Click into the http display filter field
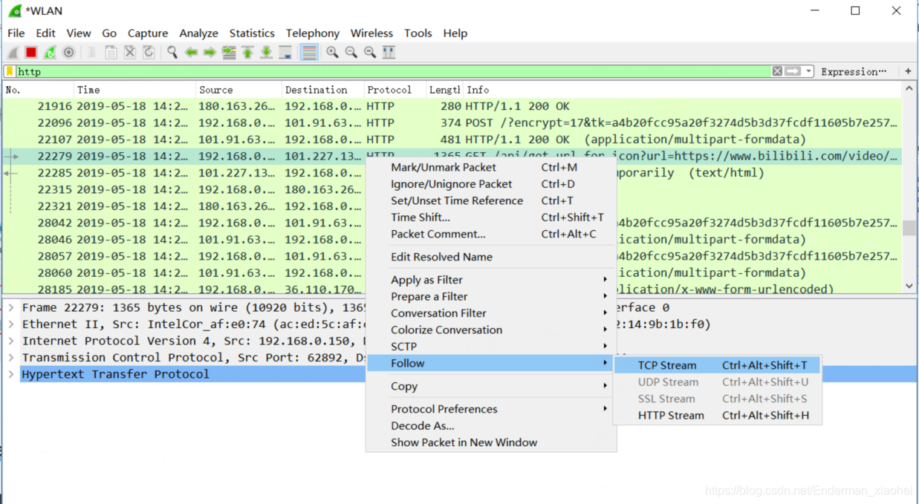This screenshot has height=504, width=919. click(x=394, y=72)
